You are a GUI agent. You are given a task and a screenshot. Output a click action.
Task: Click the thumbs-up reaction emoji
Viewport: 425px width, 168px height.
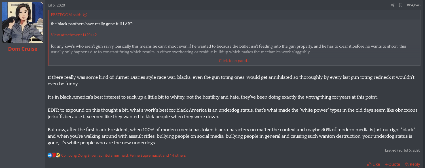50,155
